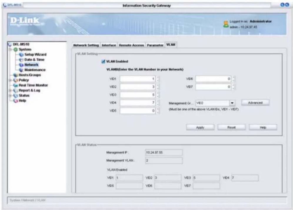Open the Advanced settings button
Viewport: 293px width, 210px height.
(x=255, y=103)
